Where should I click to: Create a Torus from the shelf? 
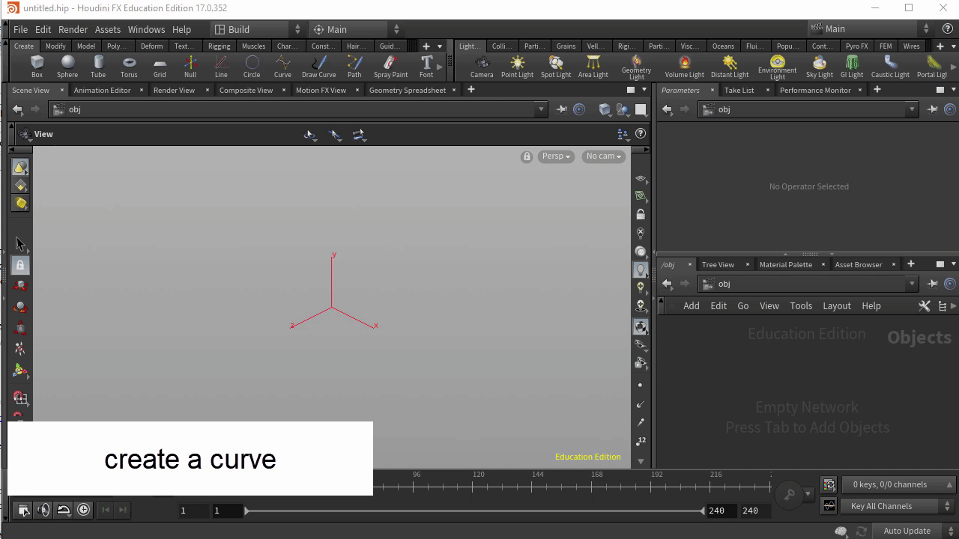coord(129,66)
